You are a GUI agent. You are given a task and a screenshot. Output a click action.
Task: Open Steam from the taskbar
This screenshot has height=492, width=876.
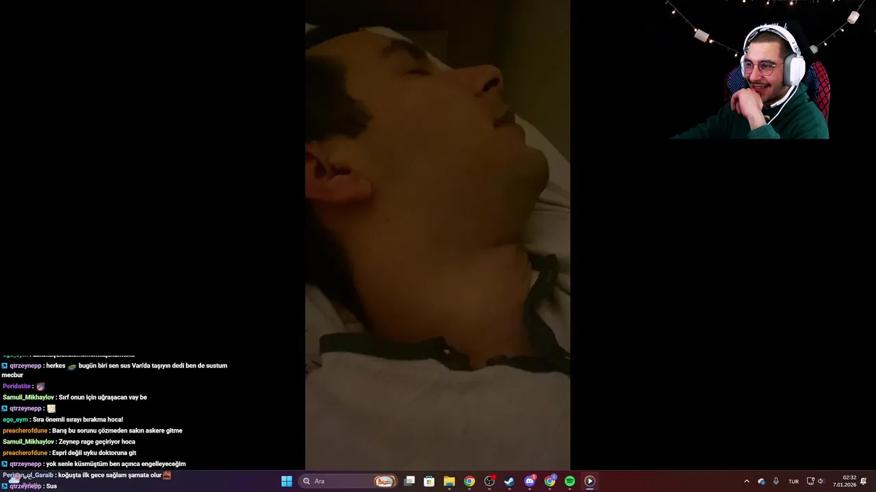[509, 481]
